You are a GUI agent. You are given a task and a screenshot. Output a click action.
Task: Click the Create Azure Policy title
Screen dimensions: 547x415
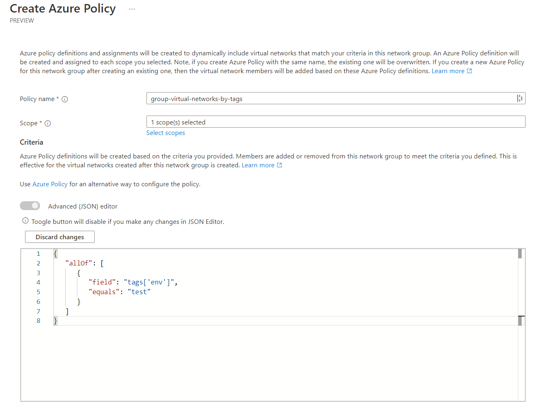[63, 8]
